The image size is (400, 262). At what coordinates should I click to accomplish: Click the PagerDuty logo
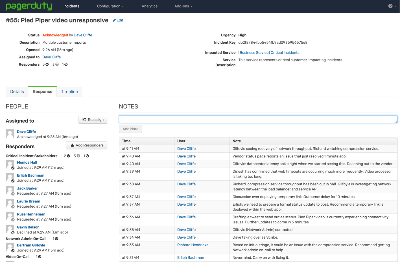pyautogui.click(x=29, y=6)
